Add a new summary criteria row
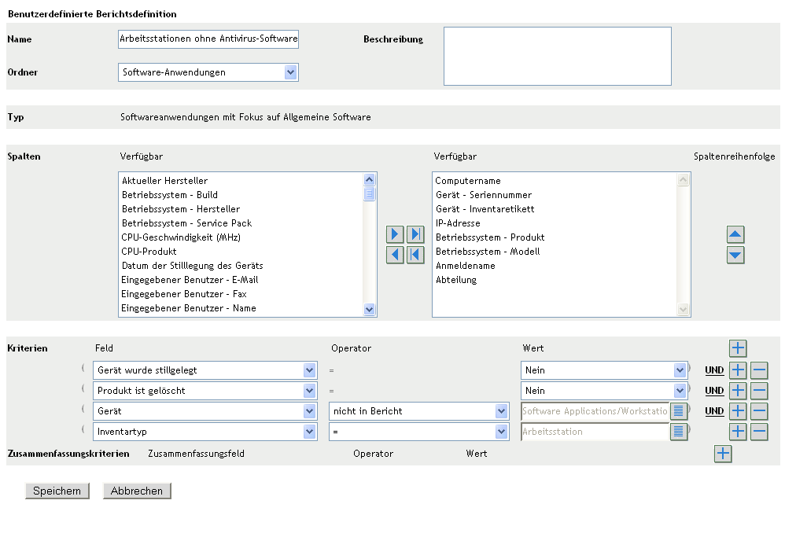 [x=723, y=453]
